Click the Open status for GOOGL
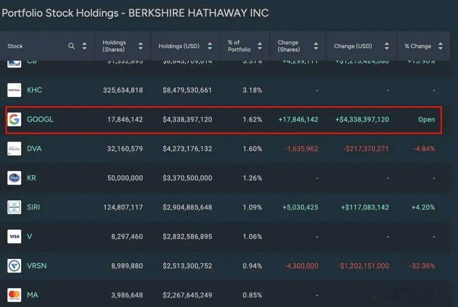 point(427,119)
